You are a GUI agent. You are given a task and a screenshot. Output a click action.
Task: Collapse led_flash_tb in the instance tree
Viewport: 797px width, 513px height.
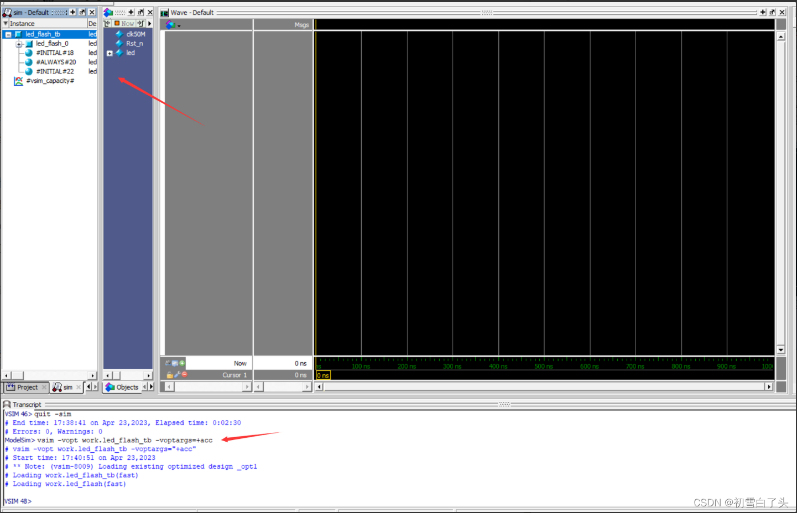pyautogui.click(x=8, y=34)
